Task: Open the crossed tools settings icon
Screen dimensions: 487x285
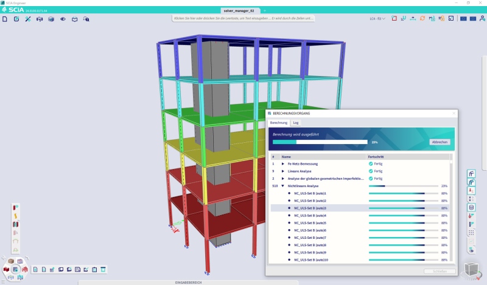Action: tap(28, 19)
